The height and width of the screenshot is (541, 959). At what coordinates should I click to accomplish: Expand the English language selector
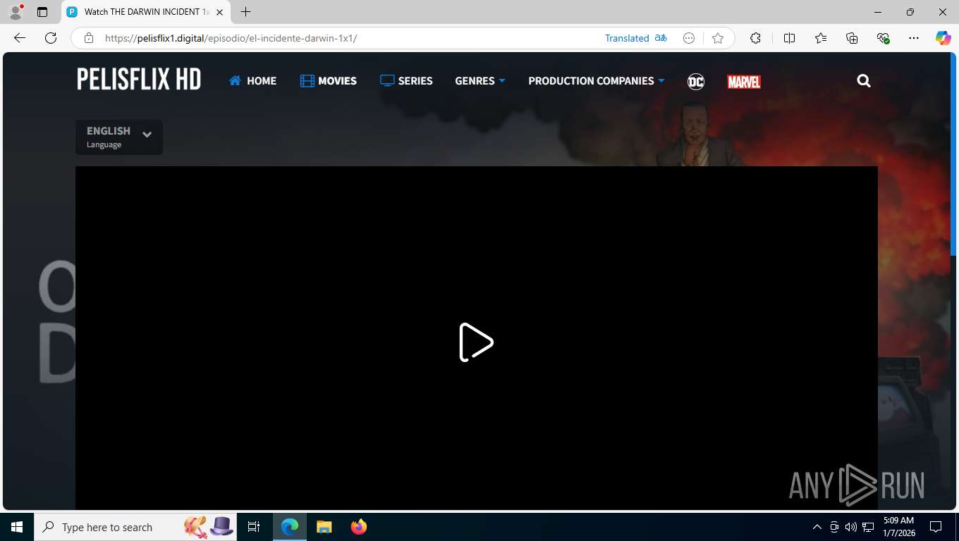pos(119,137)
